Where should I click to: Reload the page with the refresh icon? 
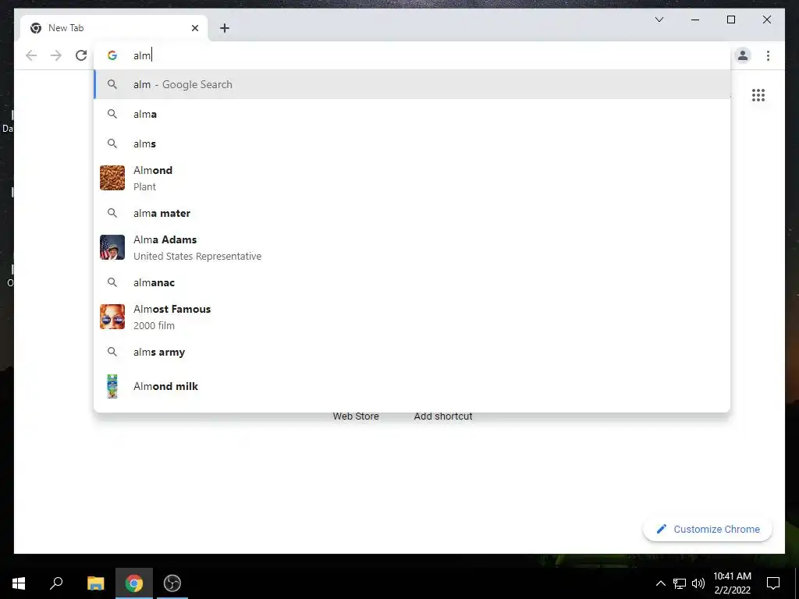click(81, 55)
